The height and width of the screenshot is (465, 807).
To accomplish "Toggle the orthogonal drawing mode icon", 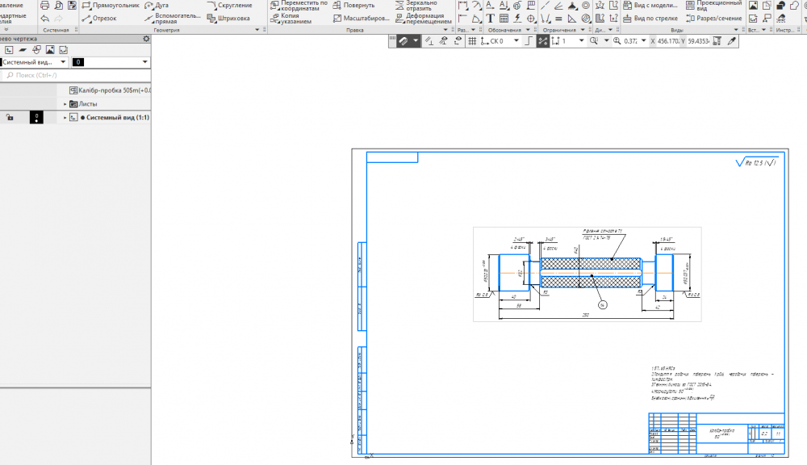I will point(527,40).
